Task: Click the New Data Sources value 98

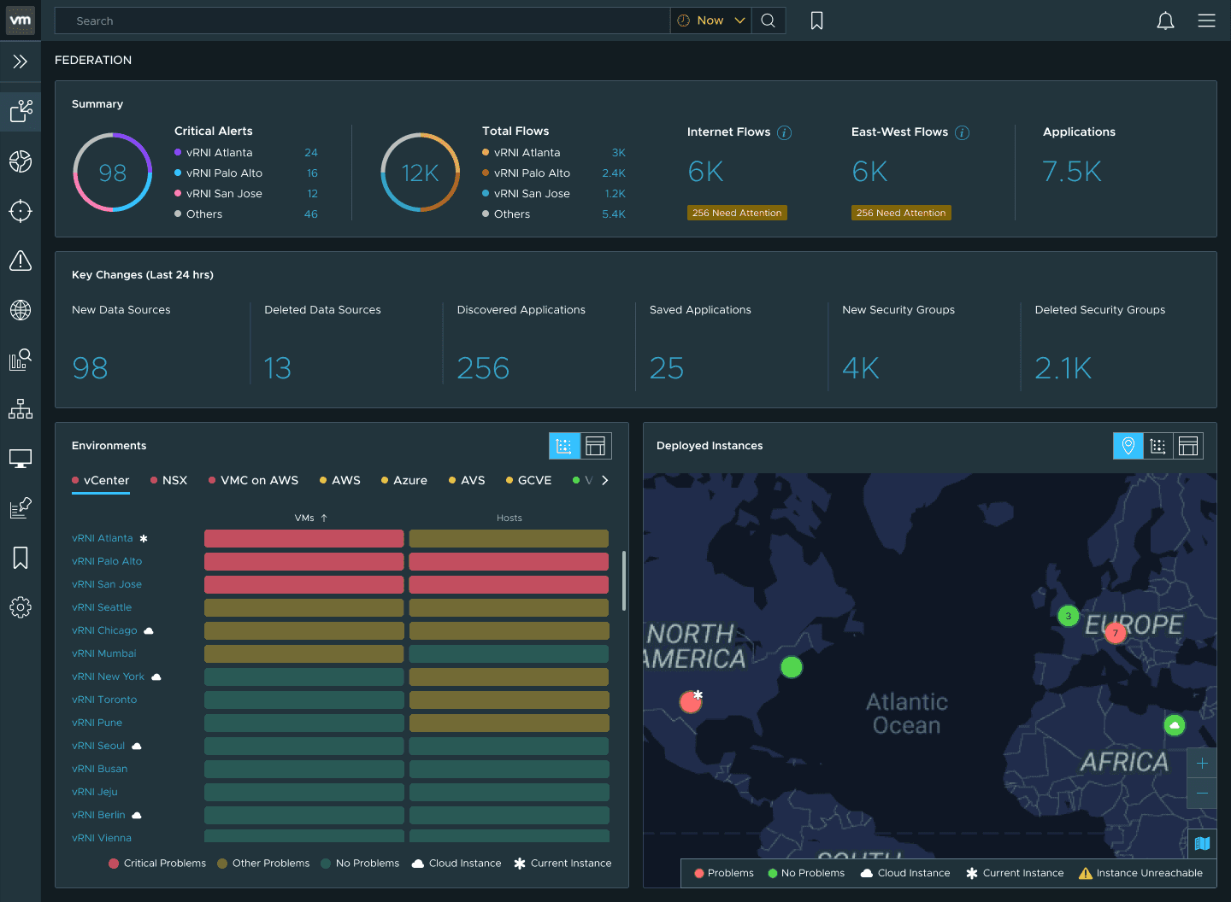Action: pyautogui.click(x=91, y=368)
